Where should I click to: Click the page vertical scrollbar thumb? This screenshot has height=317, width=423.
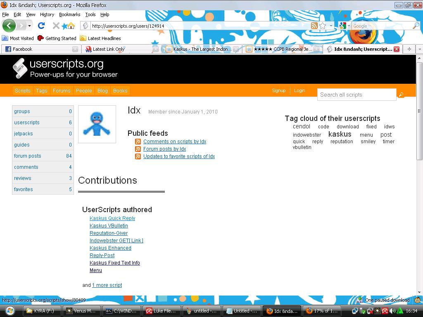coord(419,111)
